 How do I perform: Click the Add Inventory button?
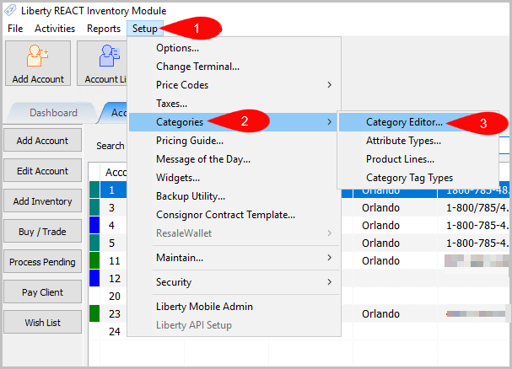[42, 201]
